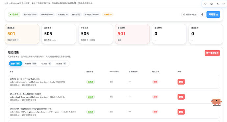The width and height of the screenshot is (227, 122).
Task: Click the orange 待执行 501 chip
Action: point(108,14)
